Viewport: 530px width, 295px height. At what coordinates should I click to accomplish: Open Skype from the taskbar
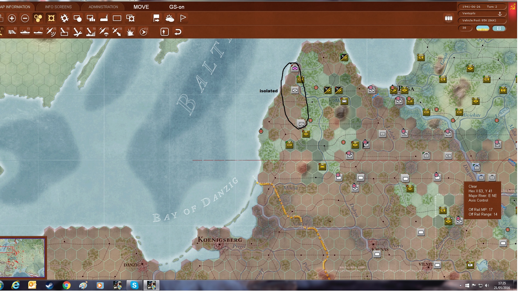pos(134,285)
